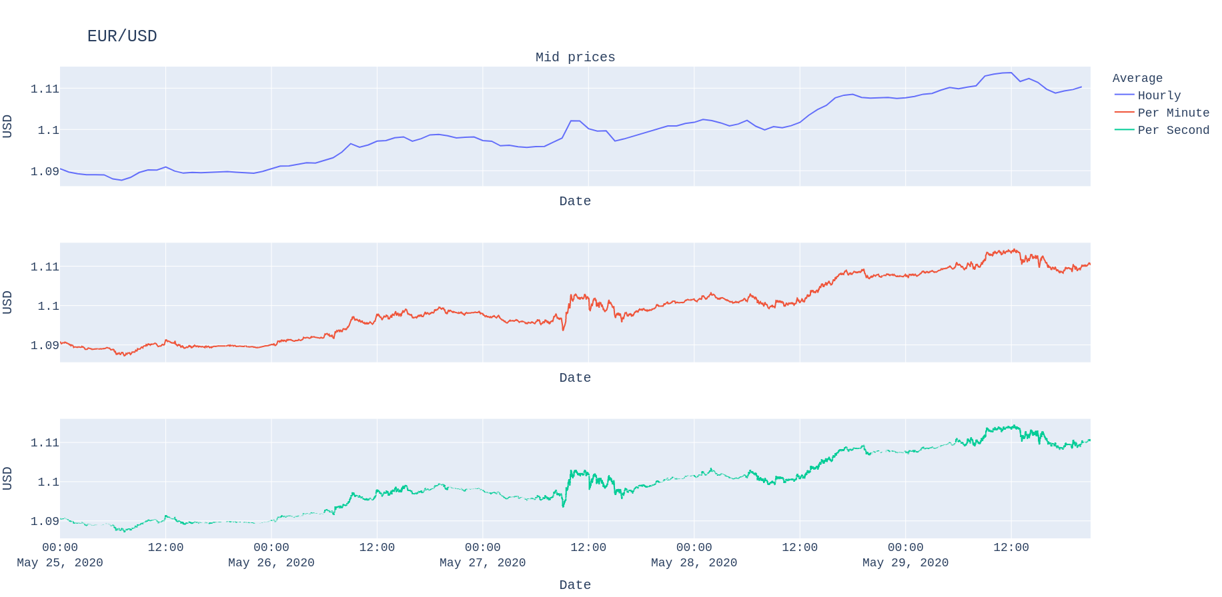The image size is (1222, 597).
Task: Click the 1.11 tick on the hourly chart
Action: 45,89
